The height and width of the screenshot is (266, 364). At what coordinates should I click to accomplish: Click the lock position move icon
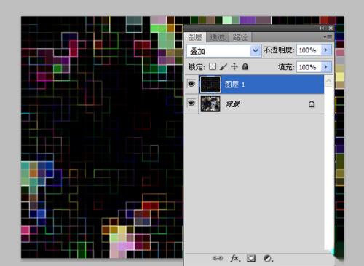(x=234, y=66)
